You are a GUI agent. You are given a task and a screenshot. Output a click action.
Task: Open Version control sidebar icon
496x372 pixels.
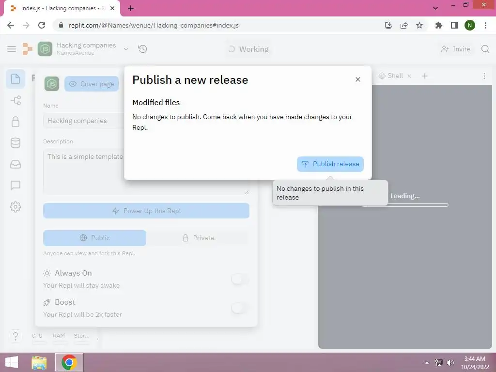[15, 100]
